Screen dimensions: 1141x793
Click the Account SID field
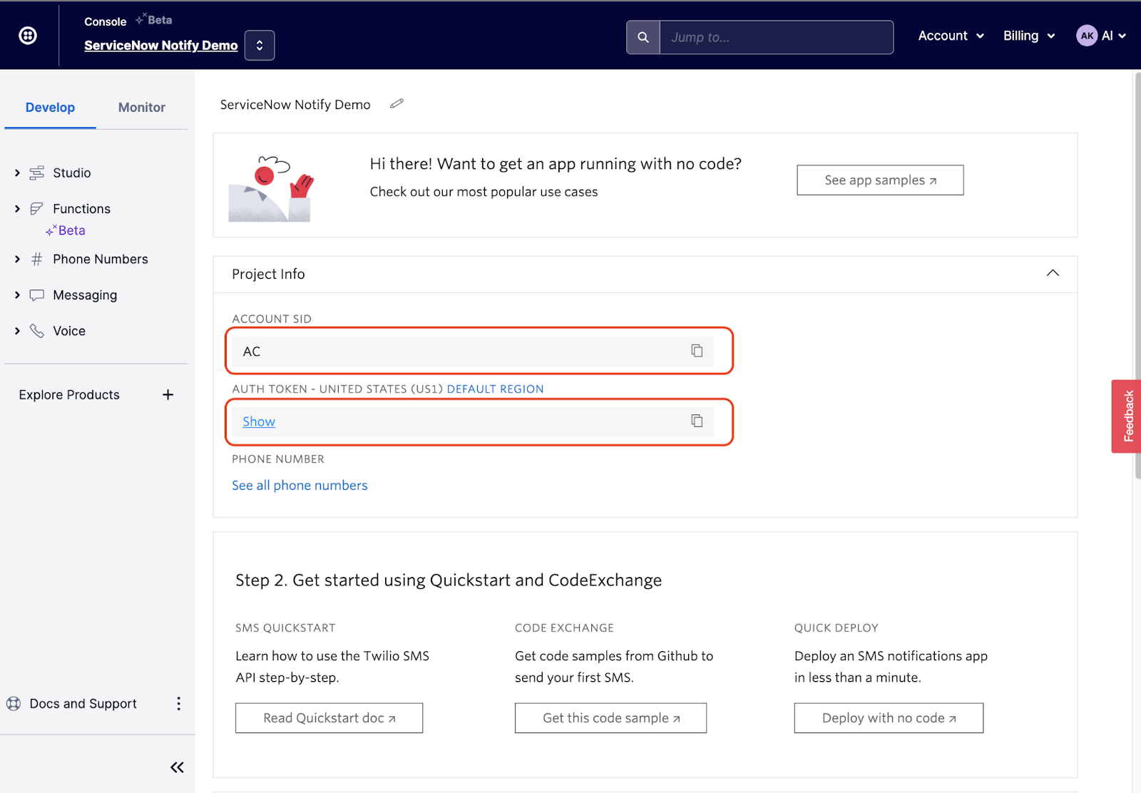point(473,351)
